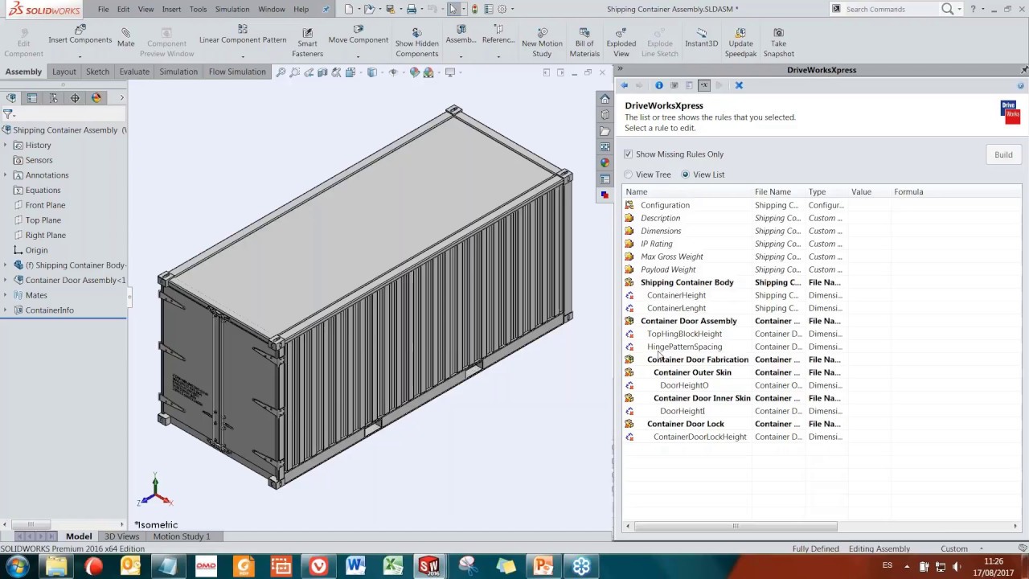Click the Save icon in the top toolbar
This screenshot has height=579, width=1029.
tap(390, 9)
